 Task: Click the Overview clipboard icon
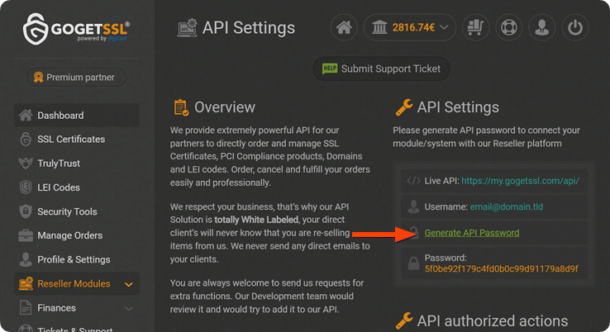181,107
